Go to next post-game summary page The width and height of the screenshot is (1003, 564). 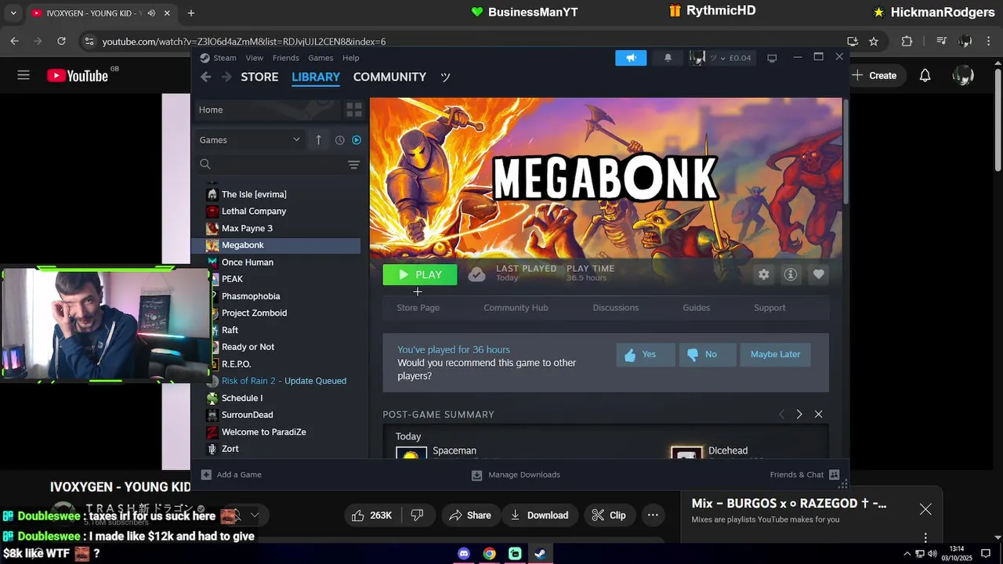click(799, 414)
